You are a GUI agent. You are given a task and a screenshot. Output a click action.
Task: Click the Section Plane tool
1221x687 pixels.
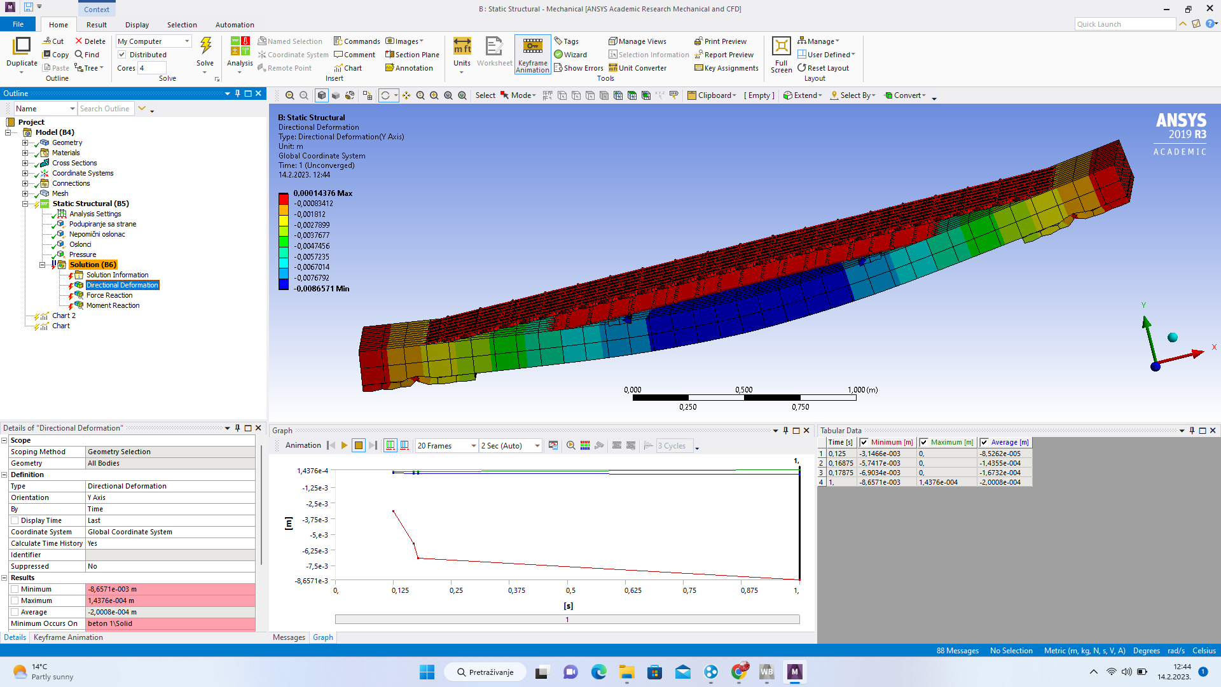click(412, 55)
